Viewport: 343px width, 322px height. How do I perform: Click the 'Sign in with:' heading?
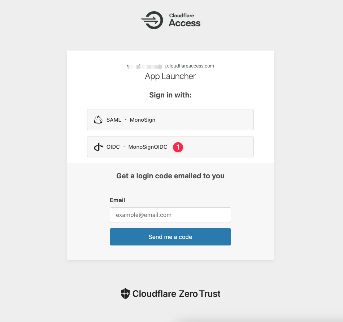click(170, 95)
